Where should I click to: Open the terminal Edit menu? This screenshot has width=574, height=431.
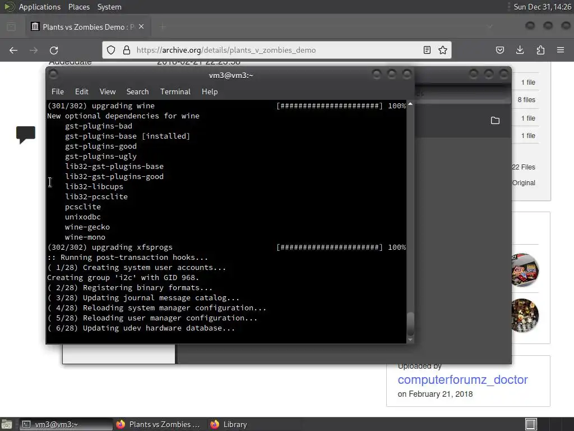tap(82, 91)
